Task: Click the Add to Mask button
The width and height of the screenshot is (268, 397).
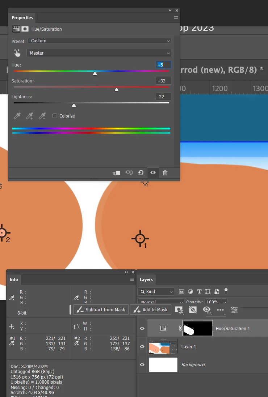Action: [151, 310]
